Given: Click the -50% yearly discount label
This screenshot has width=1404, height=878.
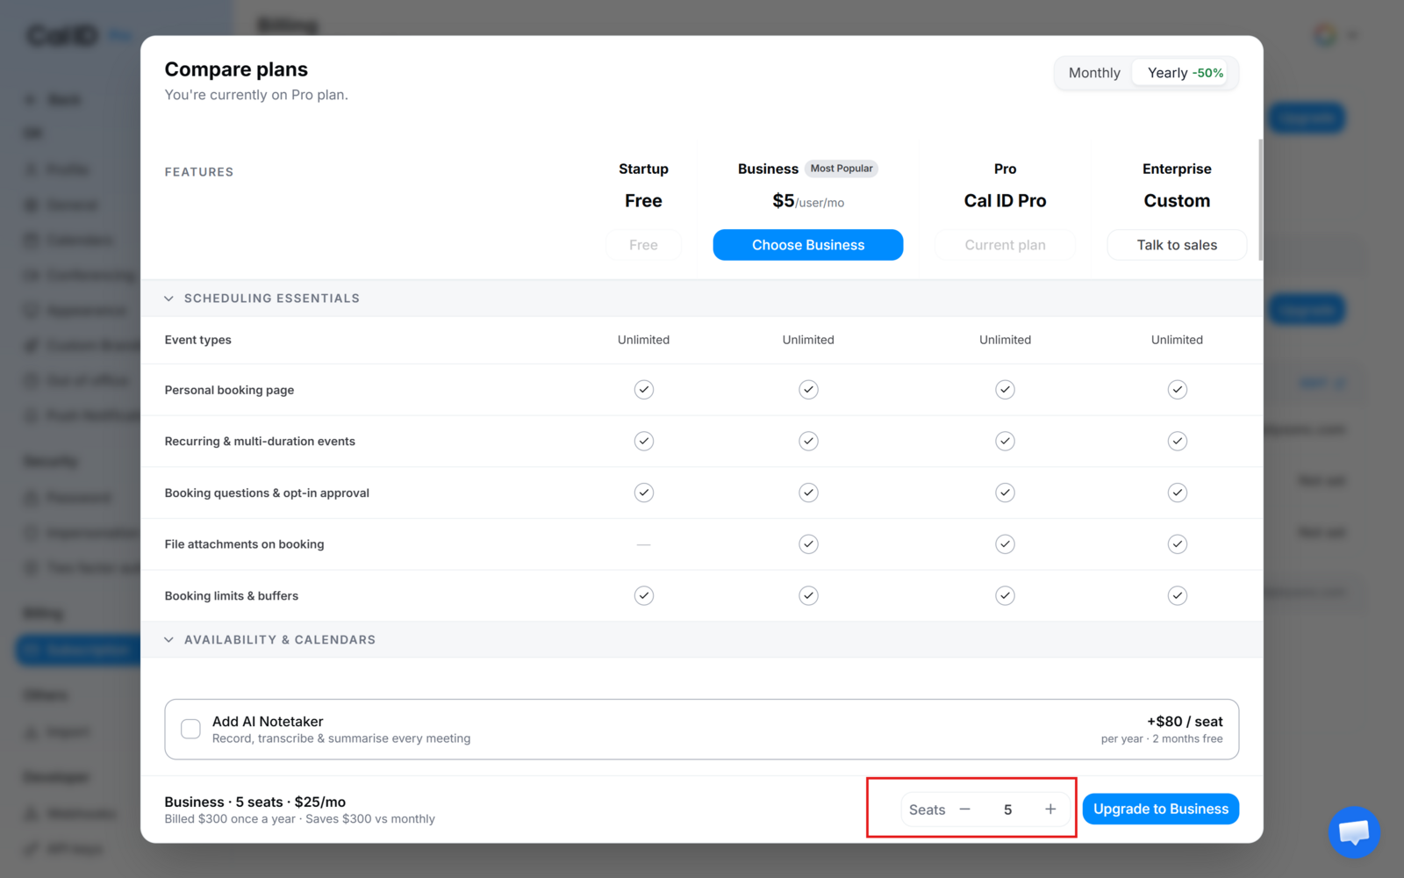Looking at the screenshot, I should click(1207, 73).
